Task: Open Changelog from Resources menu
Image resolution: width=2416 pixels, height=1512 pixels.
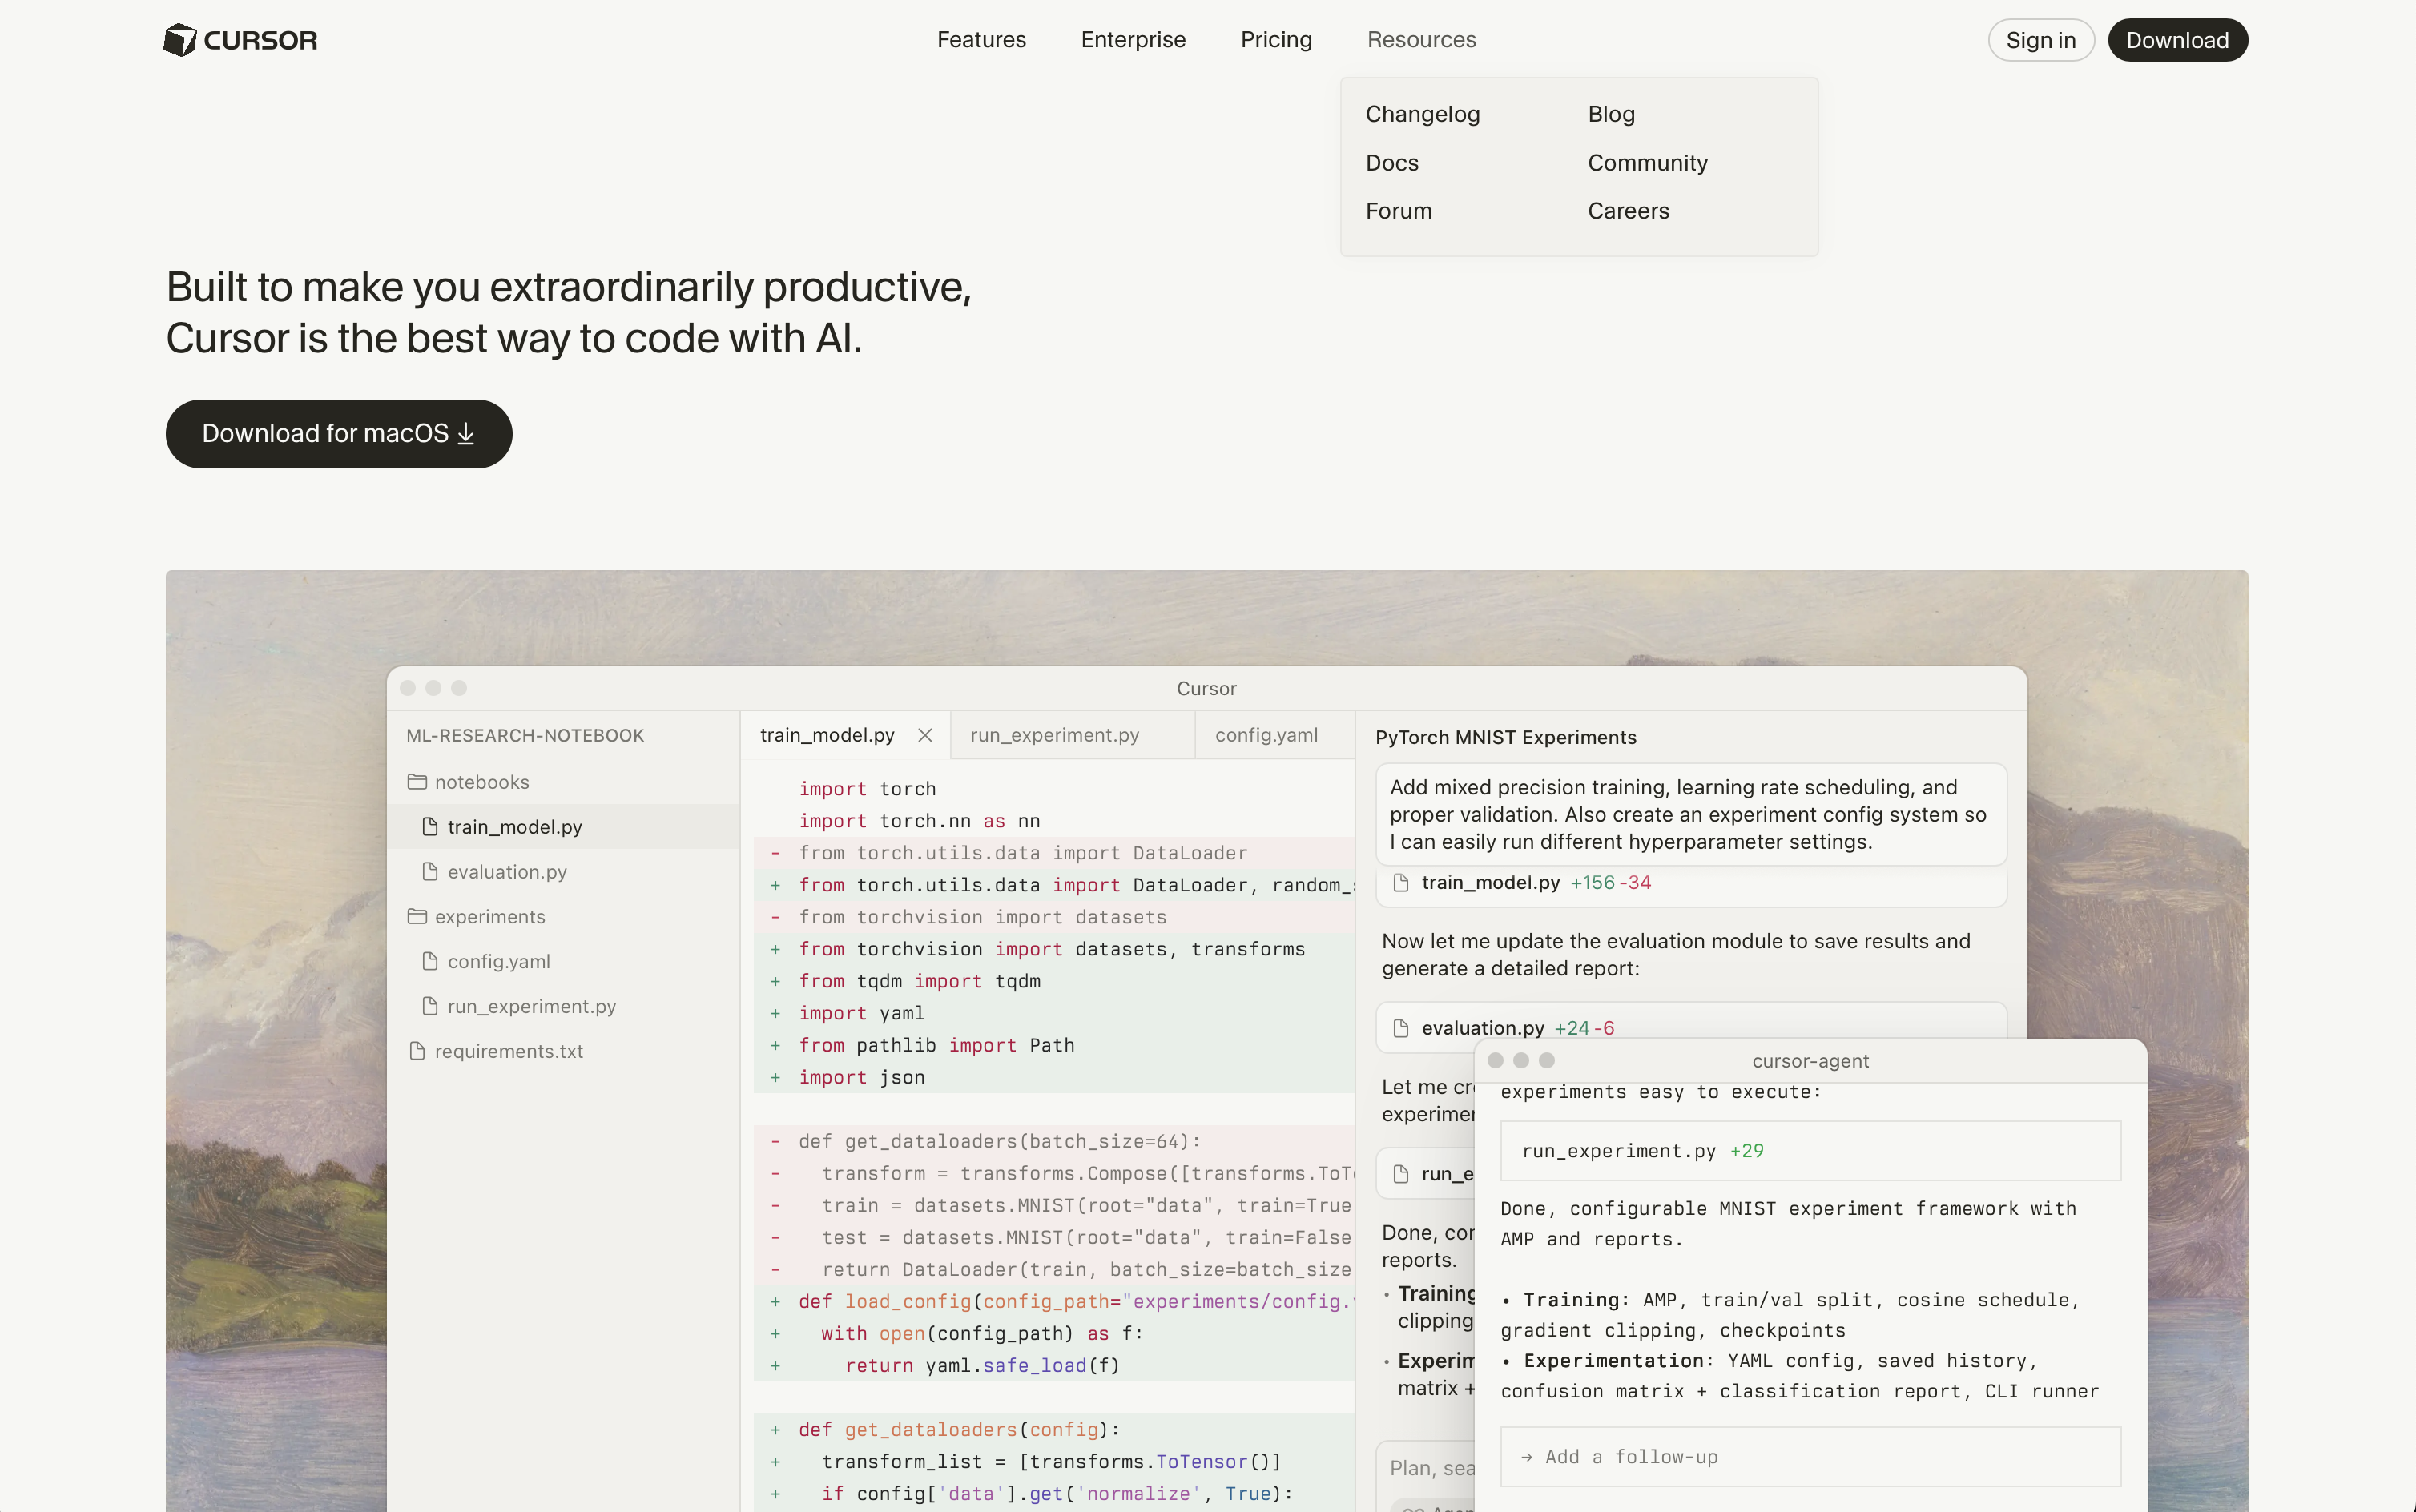Action: 1422,114
